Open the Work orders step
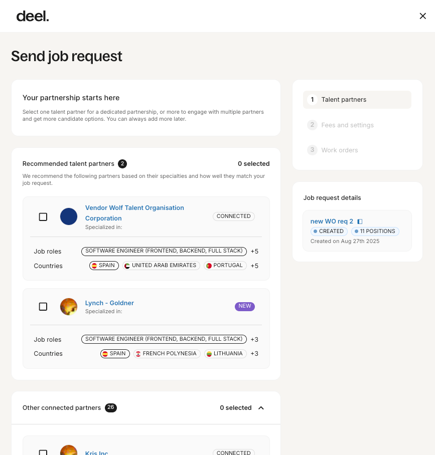 [x=340, y=150]
